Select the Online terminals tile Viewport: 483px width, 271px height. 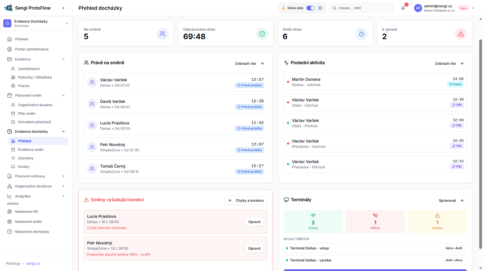click(313, 222)
